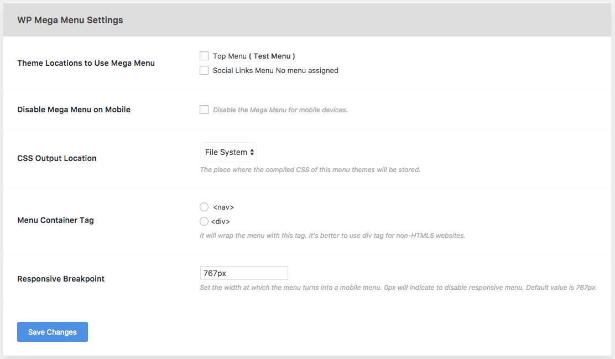Image resolution: width=615 pixels, height=359 pixels.
Task: Click the compiled CSS storage description text
Action: [x=310, y=169]
